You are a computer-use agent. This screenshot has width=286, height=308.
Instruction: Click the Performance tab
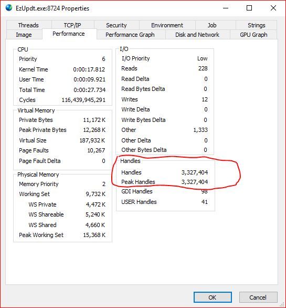coord(69,34)
